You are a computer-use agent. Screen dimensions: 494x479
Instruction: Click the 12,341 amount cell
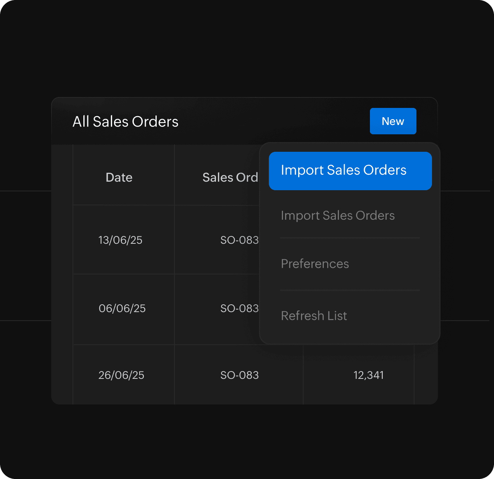click(368, 375)
